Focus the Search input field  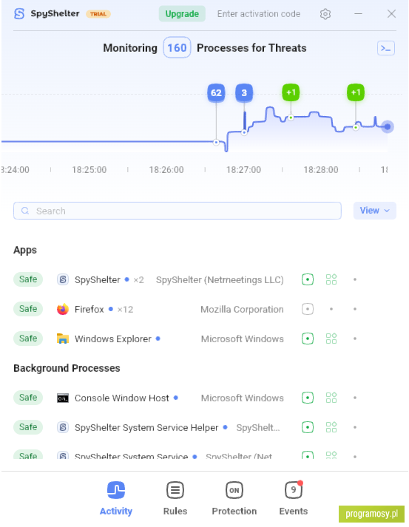tap(178, 211)
